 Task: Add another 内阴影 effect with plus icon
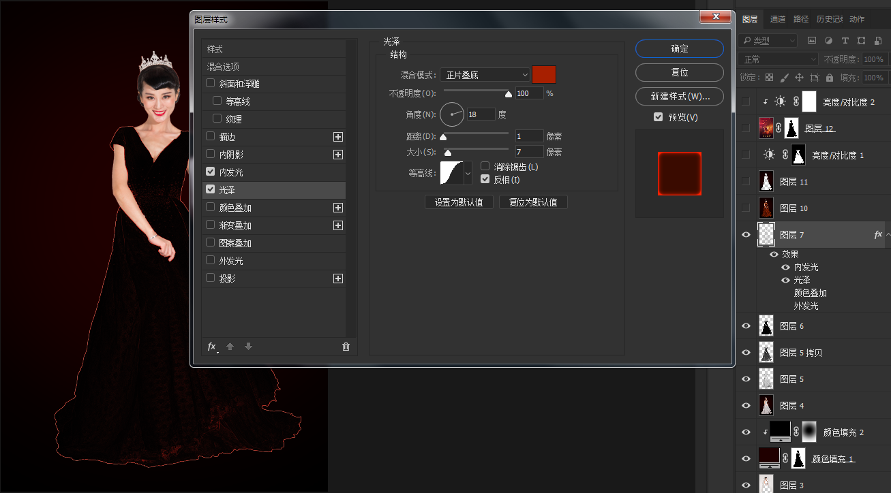point(337,155)
